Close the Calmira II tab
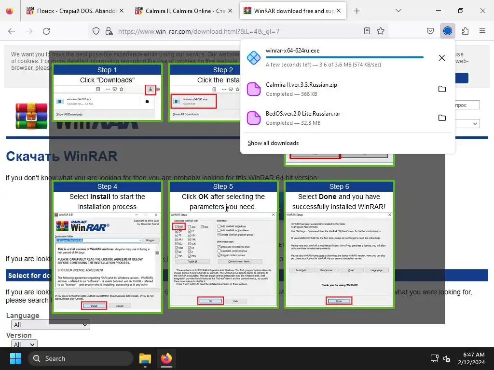 [x=230, y=11]
